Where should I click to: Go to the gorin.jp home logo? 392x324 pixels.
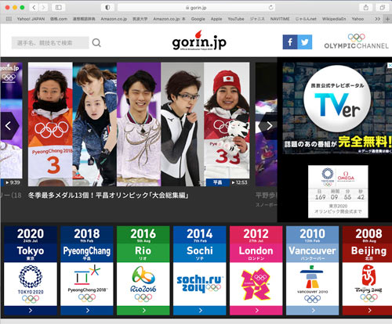[x=199, y=41]
